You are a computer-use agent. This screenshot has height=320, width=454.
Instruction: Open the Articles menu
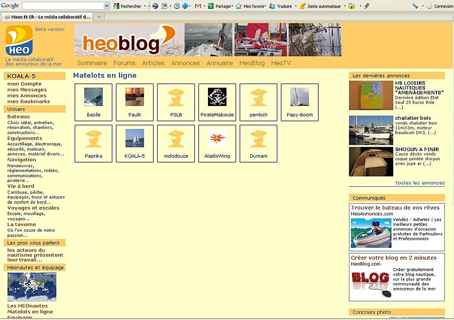153,63
